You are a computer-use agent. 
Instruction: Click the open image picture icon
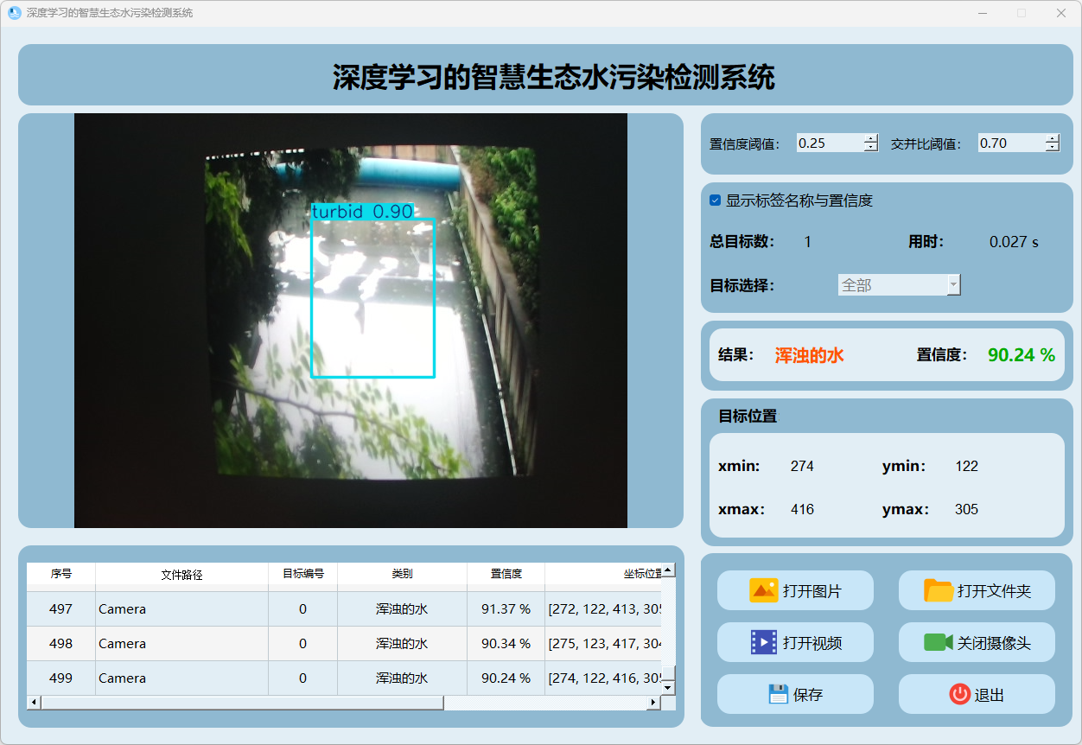click(764, 591)
